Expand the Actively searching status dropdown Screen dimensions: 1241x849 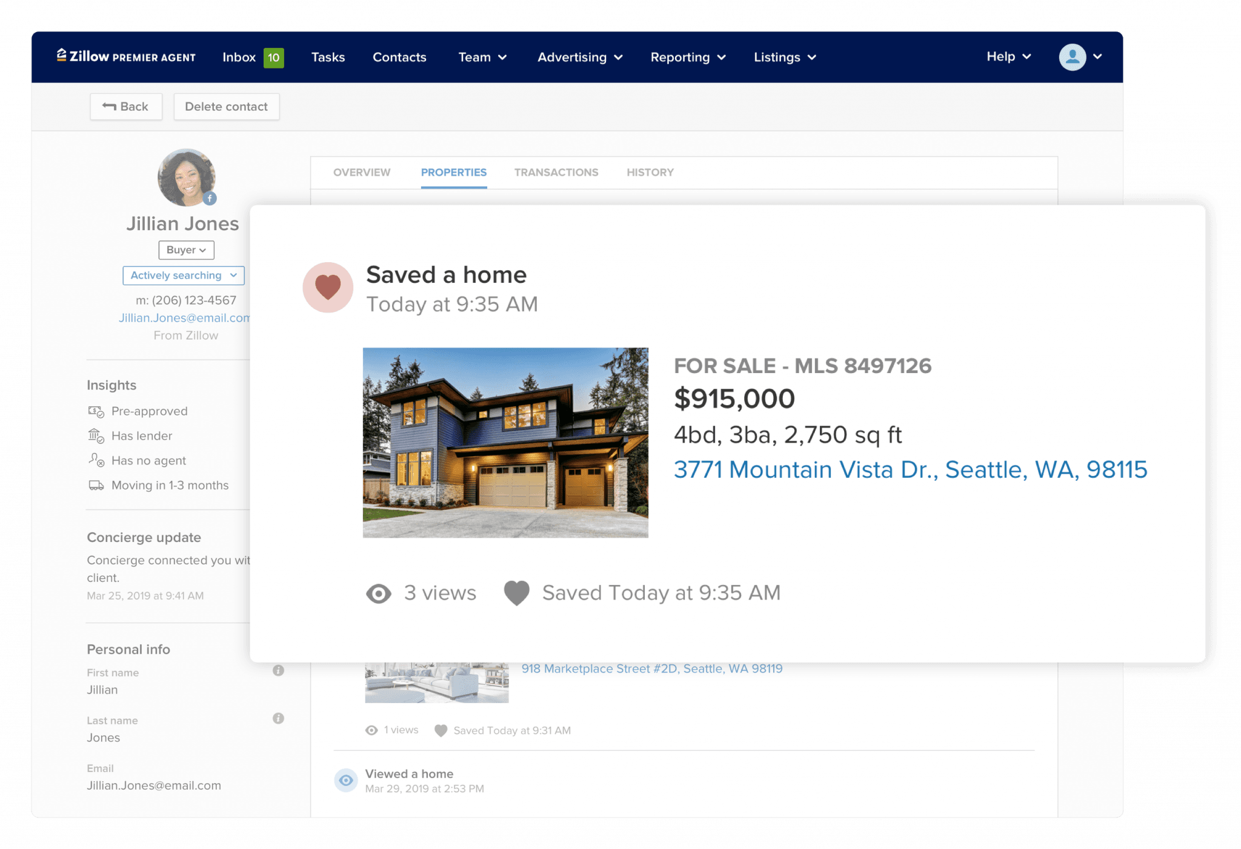[184, 276]
